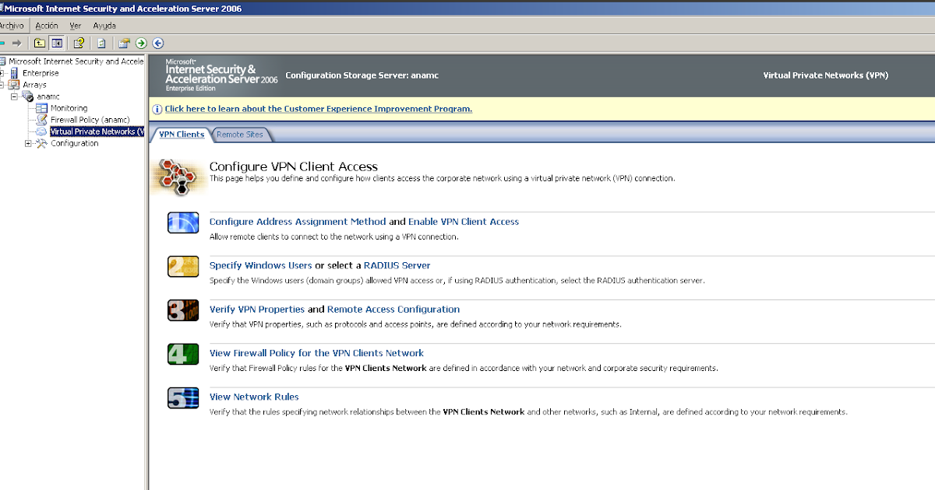935x490 pixels.
Task: Open the Ver menu
Action: tap(76, 26)
